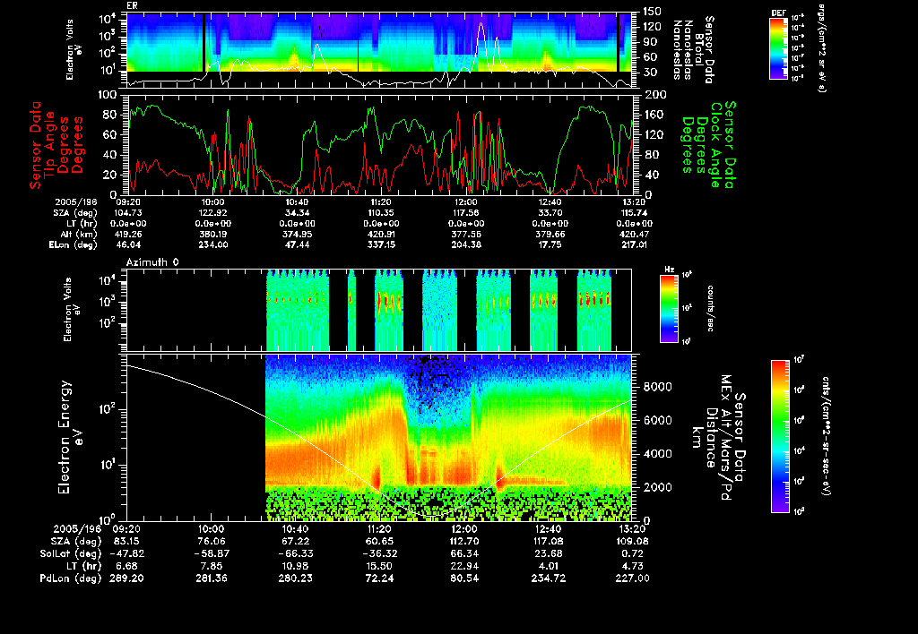
Task: Click the "Hz" color bar label
Action: 669,270
